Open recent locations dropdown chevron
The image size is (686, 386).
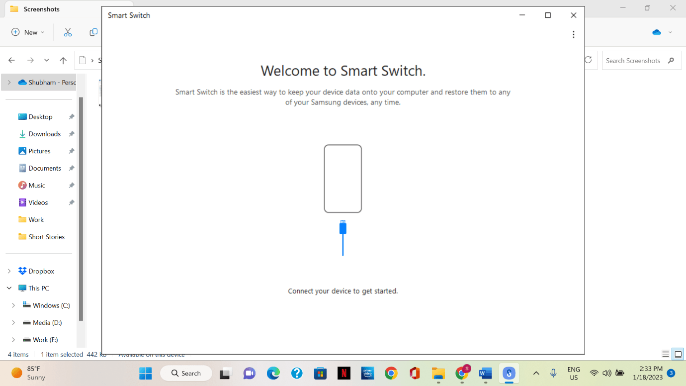[x=46, y=61]
